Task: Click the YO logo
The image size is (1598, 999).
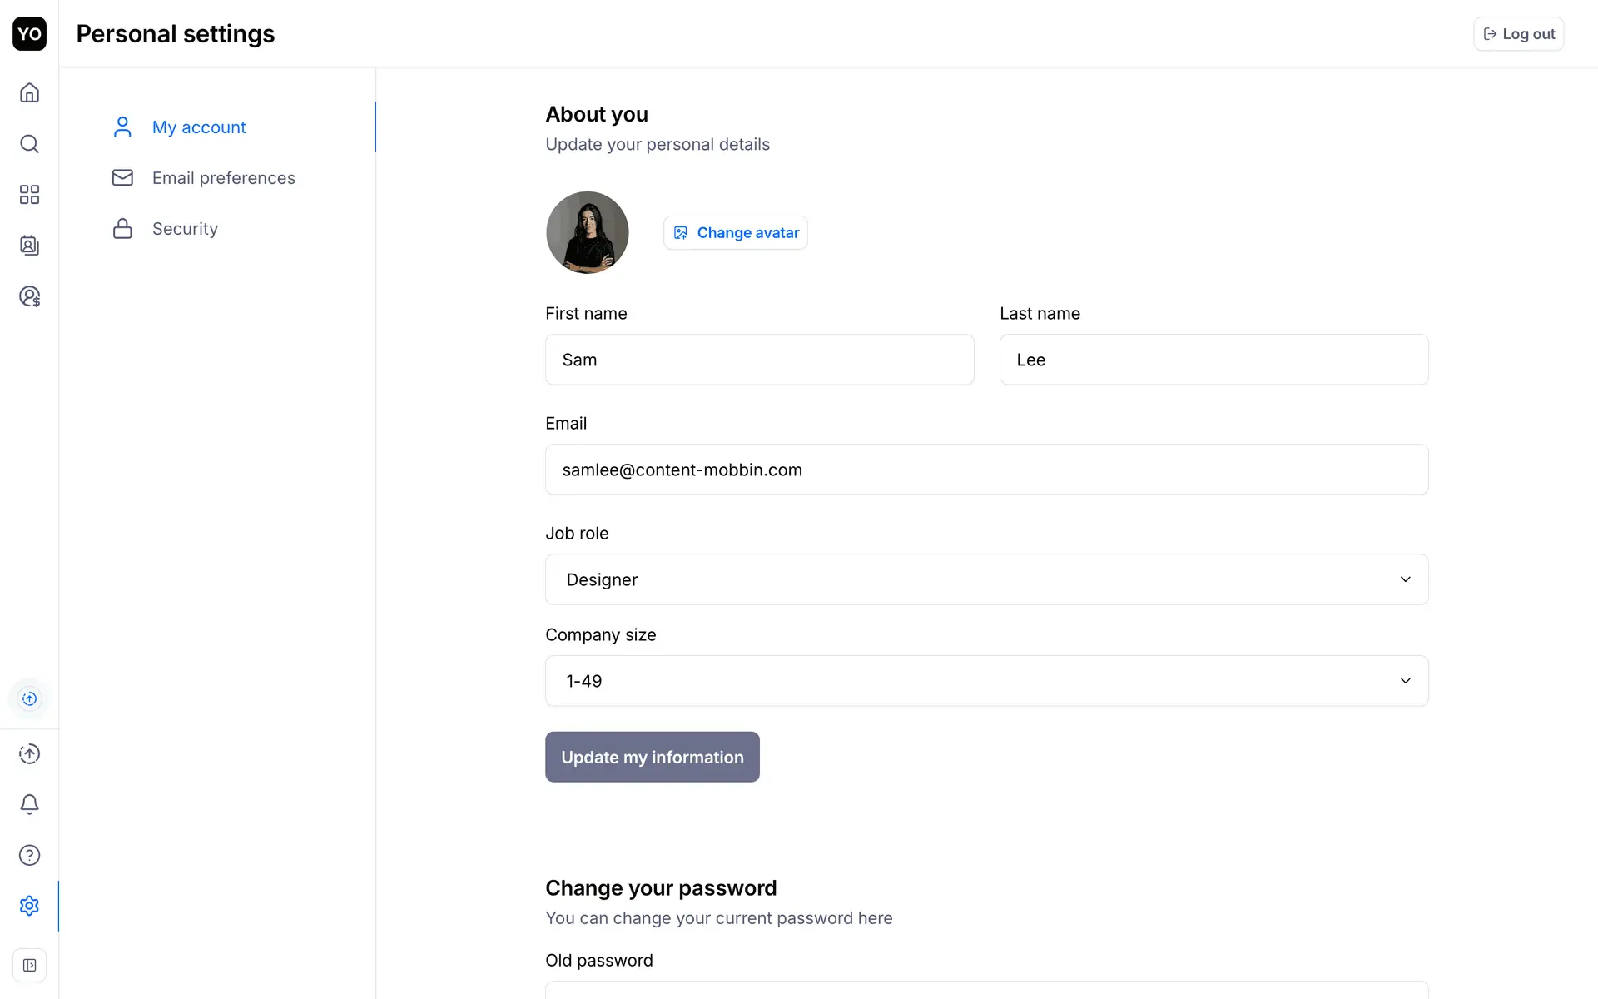Action: (29, 34)
